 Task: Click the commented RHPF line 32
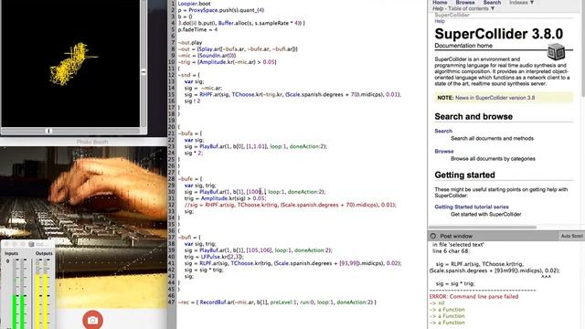(291, 205)
